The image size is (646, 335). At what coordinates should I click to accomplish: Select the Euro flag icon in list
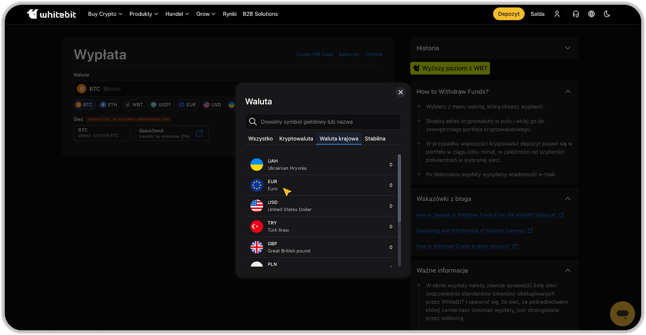pos(256,185)
